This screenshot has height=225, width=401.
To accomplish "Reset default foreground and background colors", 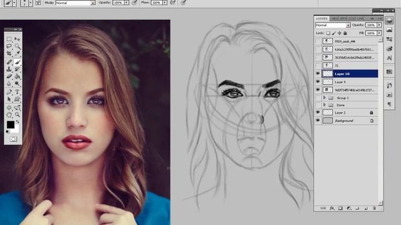I will tap(8, 132).
